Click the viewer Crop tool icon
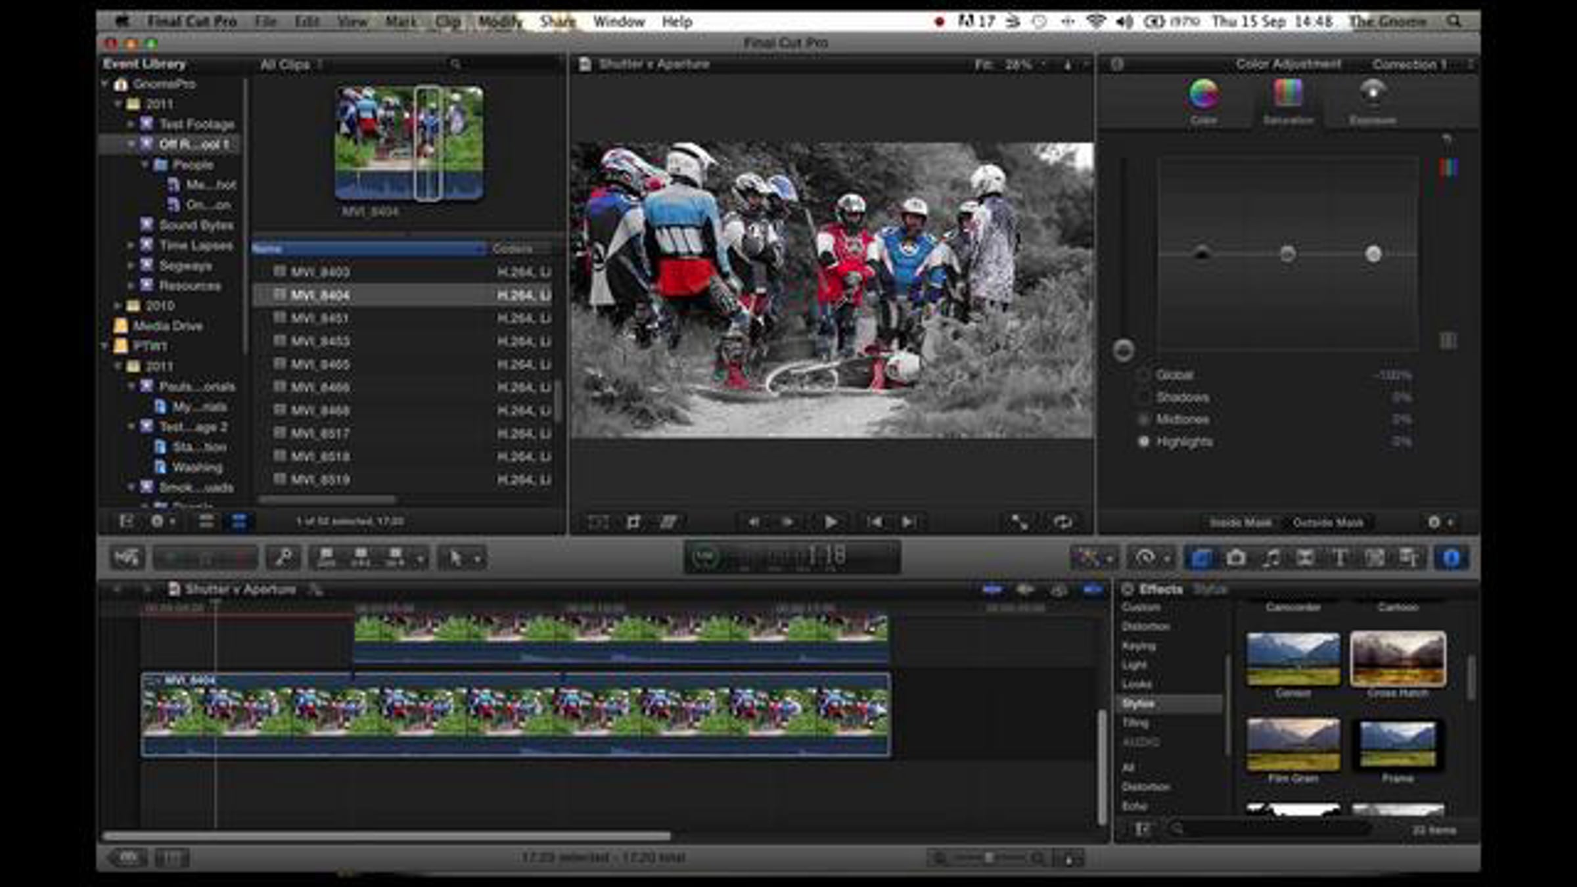The image size is (1577, 887). [x=633, y=522]
